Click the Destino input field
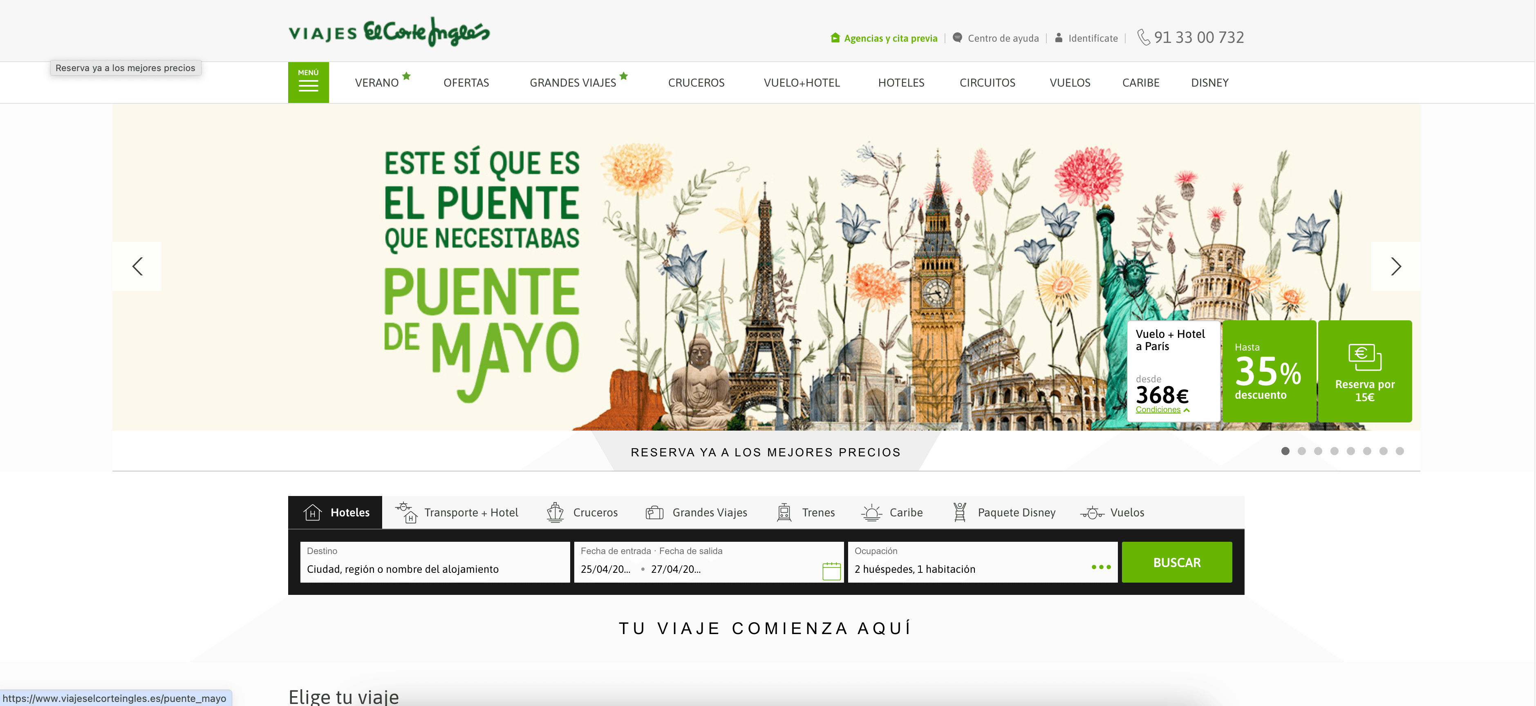This screenshot has width=1536, height=706. pos(435,568)
